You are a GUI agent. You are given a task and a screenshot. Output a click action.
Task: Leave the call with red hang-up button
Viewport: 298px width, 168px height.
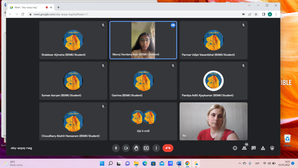168,148
